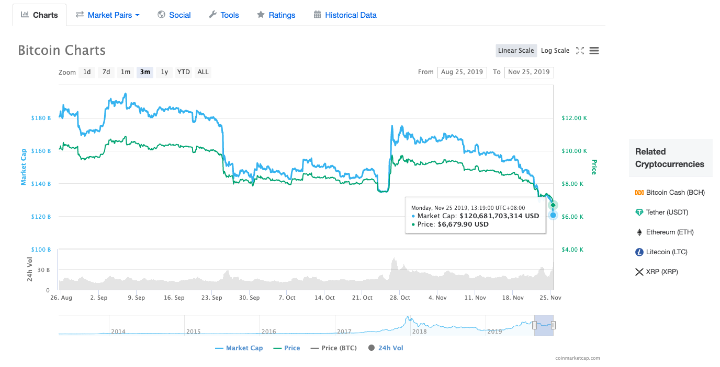720x367 pixels.
Task: Click the coinmarketcap.com credit link
Action: pos(578,358)
